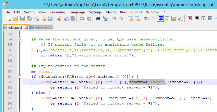This screenshot has height=112, width=217.
Task: Open the Macro menu
Action: point(111,12)
